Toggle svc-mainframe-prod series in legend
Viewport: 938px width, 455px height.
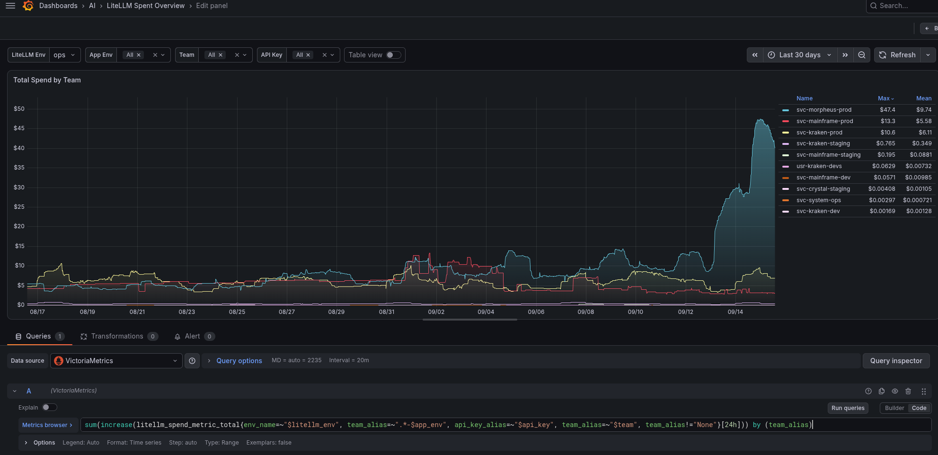point(824,121)
